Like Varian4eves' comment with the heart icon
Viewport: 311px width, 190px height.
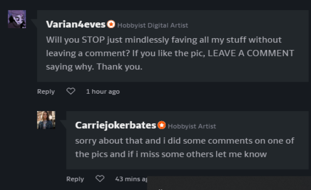(71, 91)
